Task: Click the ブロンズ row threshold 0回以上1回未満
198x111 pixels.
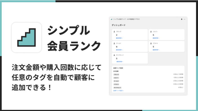Action: tap(178, 74)
